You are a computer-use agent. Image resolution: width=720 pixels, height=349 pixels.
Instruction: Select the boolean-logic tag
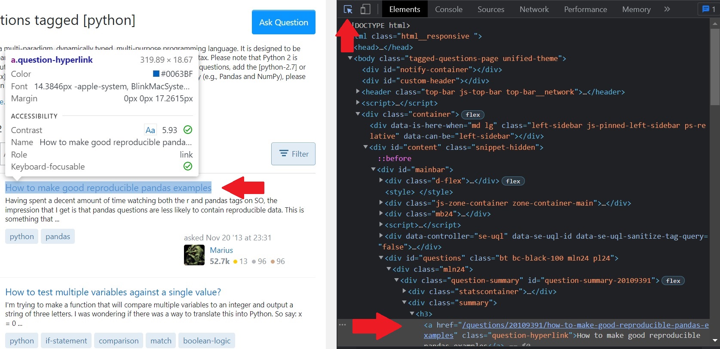pos(207,341)
